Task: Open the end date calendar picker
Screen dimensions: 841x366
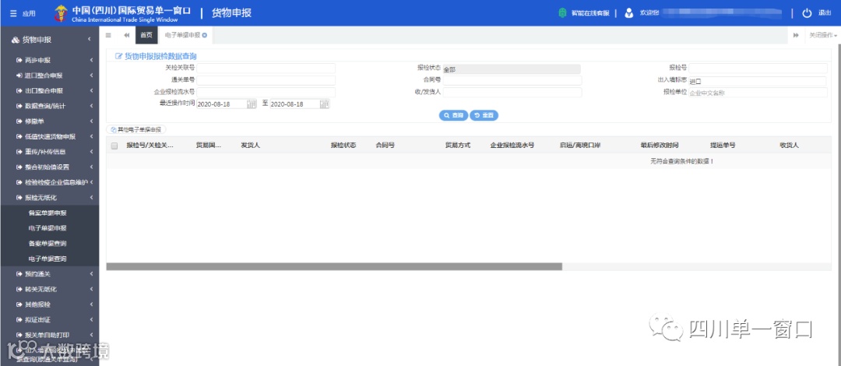Action: pos(325,104)
